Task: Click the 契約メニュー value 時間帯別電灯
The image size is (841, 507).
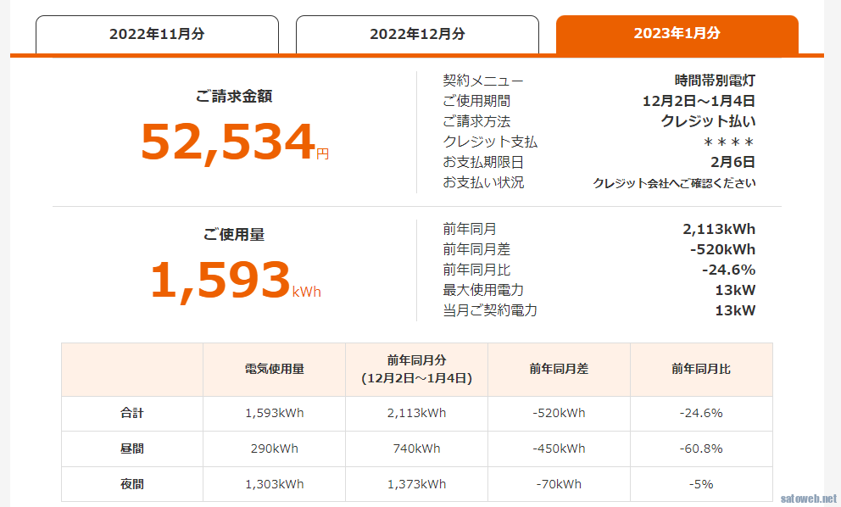Action: pos(715,81)
